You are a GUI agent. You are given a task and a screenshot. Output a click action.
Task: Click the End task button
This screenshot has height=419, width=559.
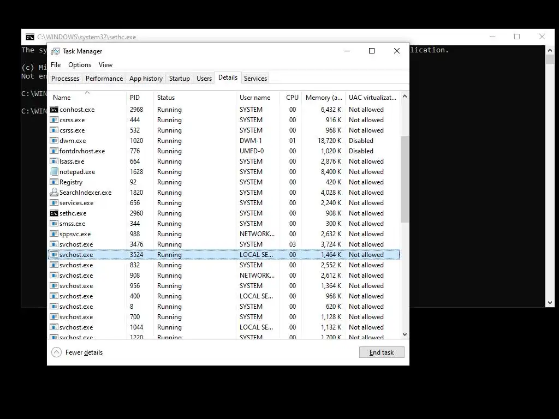[x=382, y=352]
